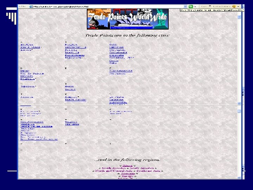
Task: Open the North America region link
Action: pos(114,168)
